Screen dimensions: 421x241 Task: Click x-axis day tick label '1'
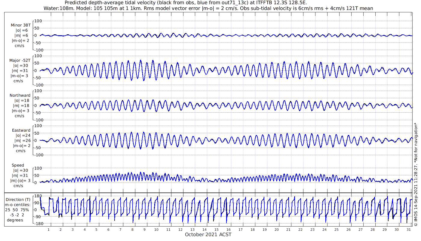click(48, 230)
